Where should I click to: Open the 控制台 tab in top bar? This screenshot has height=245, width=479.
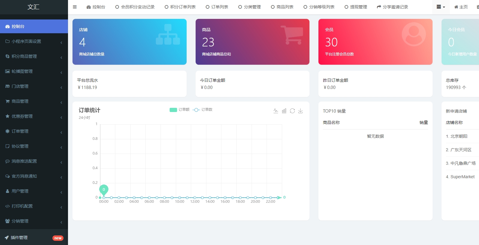tap(96, 7)
